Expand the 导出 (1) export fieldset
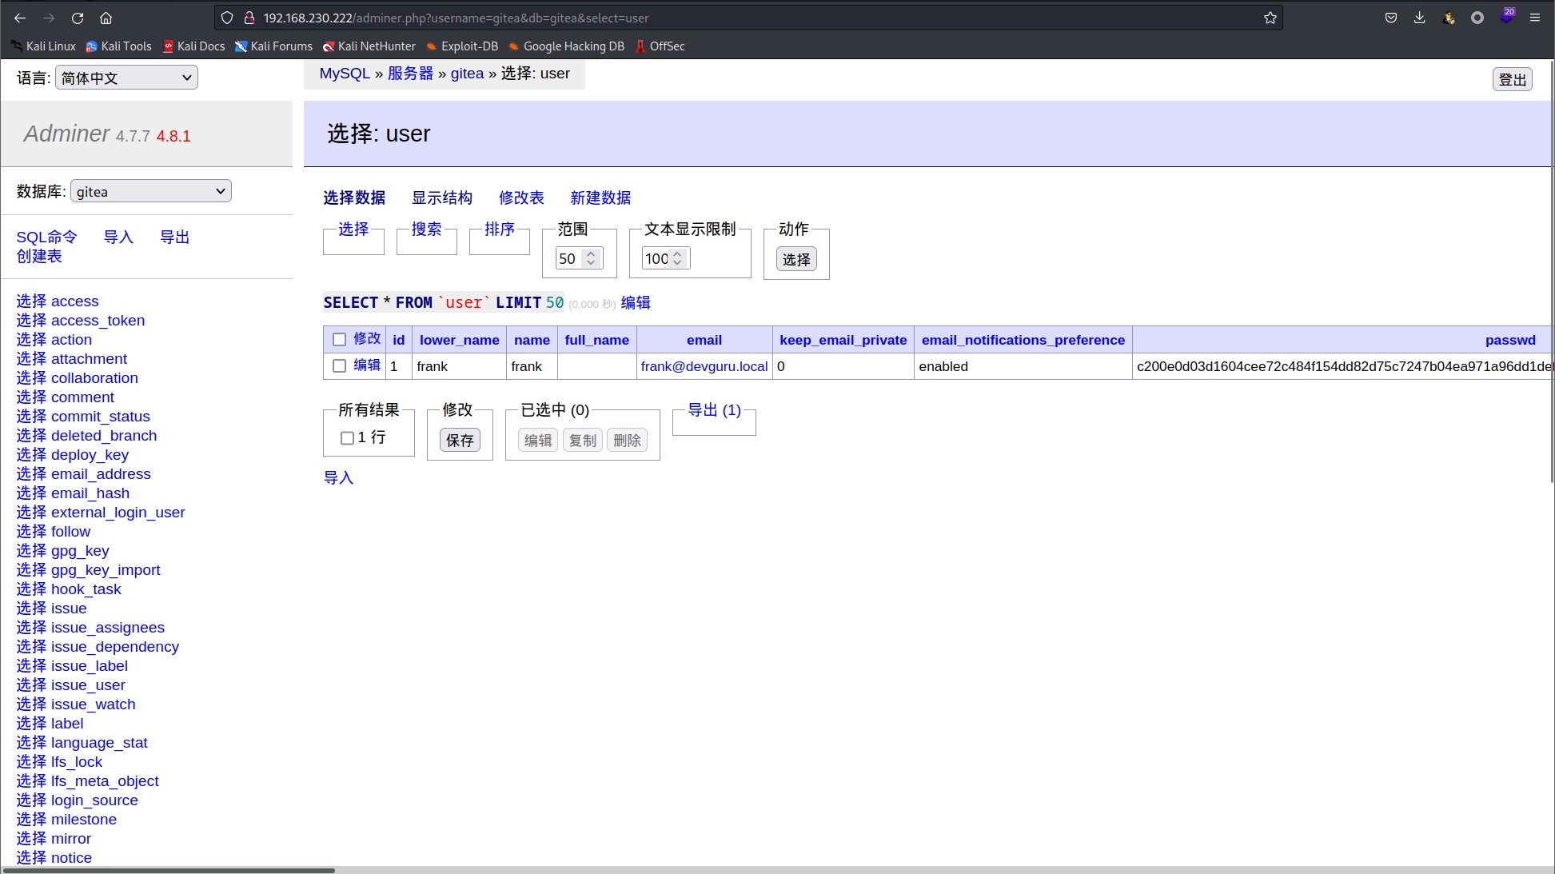This screenshot has width=1555, height=874. click(x=715, y=409)
